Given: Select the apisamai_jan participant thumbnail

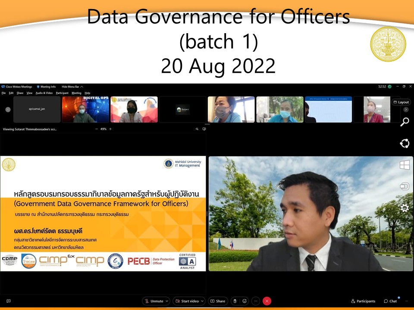Looking at the screenshot, I should pyautogui.click(x=37, y=109).
